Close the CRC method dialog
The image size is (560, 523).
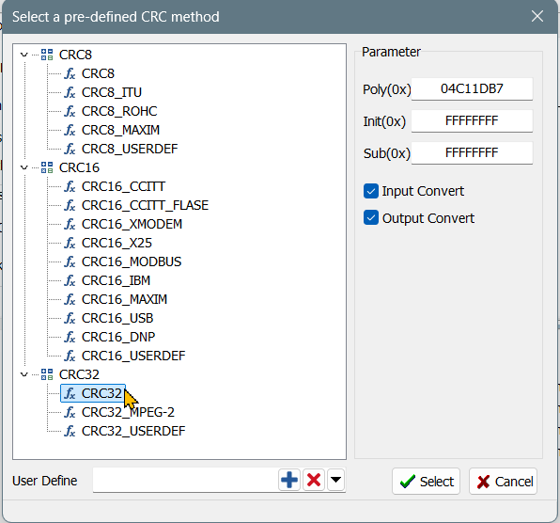click(x=537, y=16)
